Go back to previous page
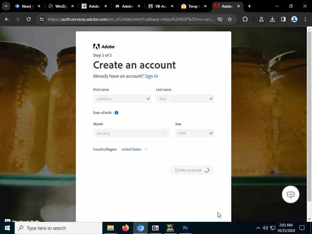 [x=7, y=19]
